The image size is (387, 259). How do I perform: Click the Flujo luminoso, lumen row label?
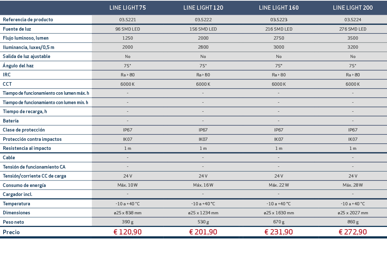coord(25,38)
